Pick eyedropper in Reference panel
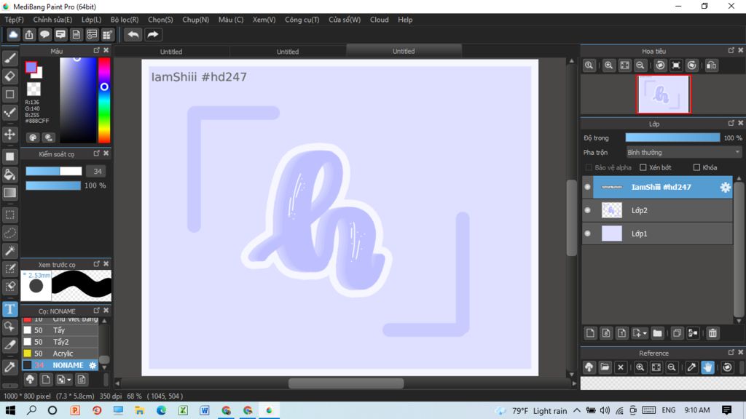Viewport: 746px width, 419px height. (x=691, y=367)
